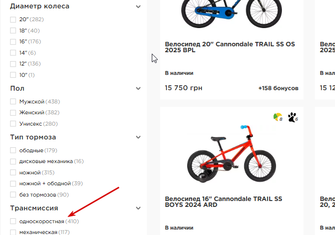The width and height of the screenshot is (335, 235).
Task: Check the 12″ wheel diameter option
Action: click(13, 64)
